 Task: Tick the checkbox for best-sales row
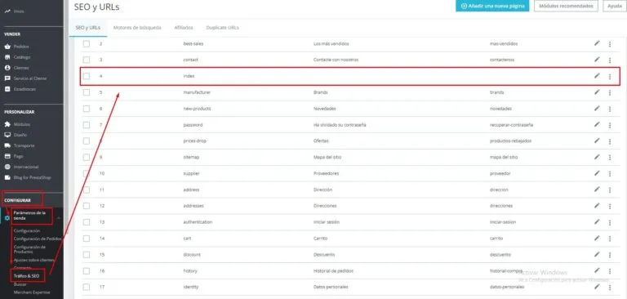point(87,43)
